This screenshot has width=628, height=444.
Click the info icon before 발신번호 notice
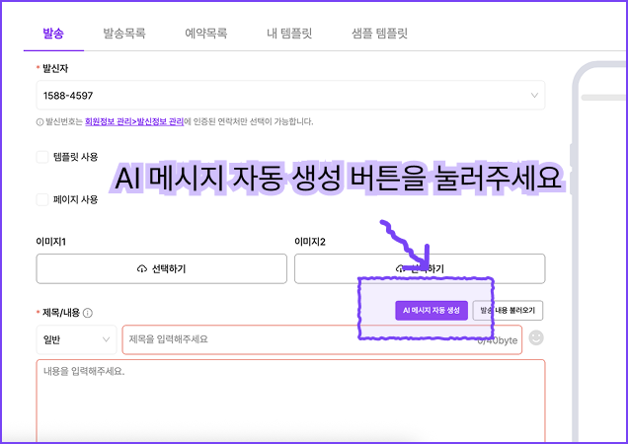(x=39, y=122)
